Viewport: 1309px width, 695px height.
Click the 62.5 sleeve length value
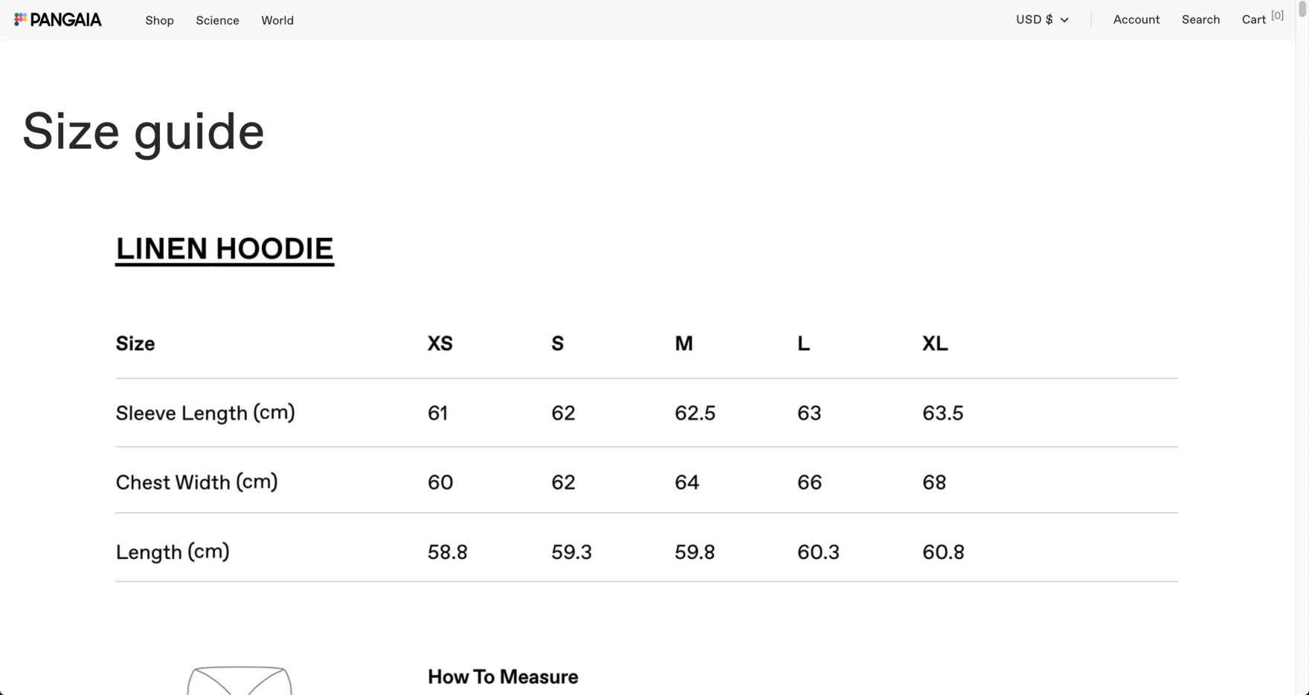(695, 413)
